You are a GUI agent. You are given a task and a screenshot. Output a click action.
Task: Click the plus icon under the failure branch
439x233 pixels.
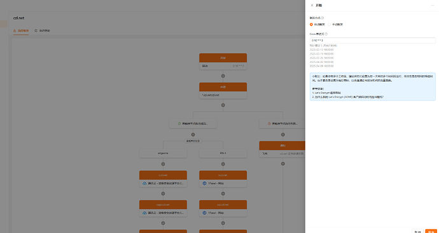tap(282, 135)
